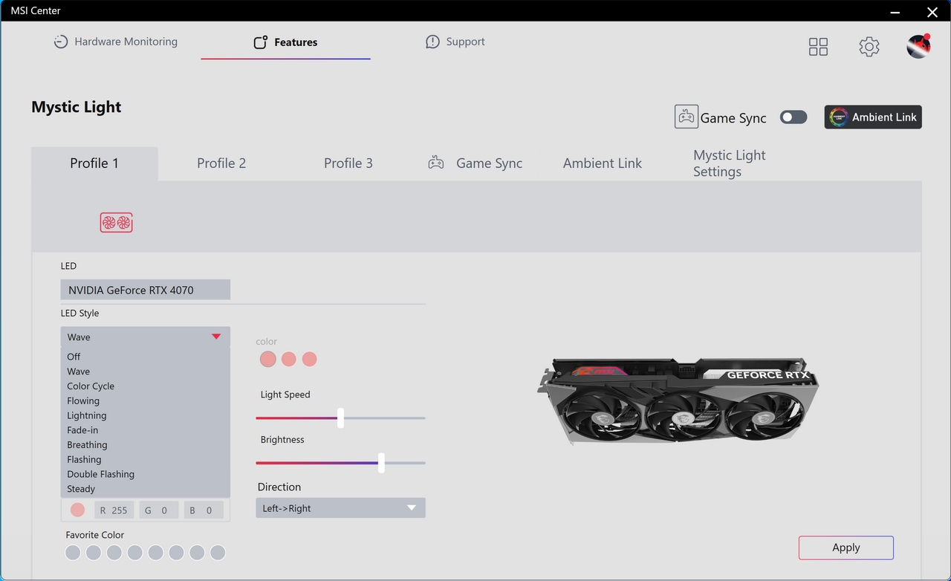Open the Ambient Link tab
Screen dimensions: 951x581
[x=603, y=163]
